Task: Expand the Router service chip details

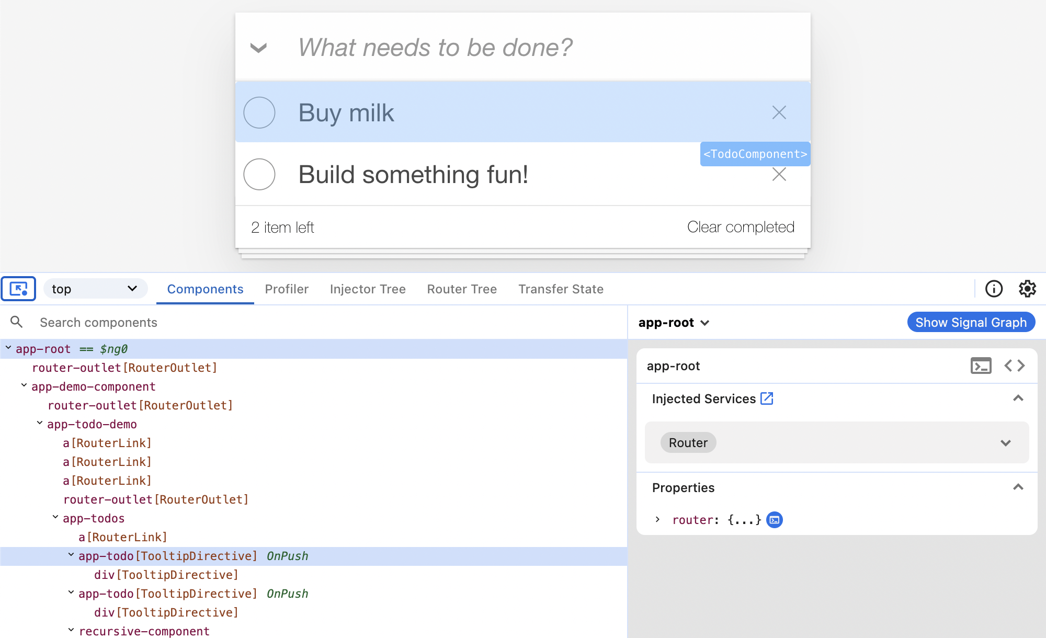Action: coord(1005,442)
